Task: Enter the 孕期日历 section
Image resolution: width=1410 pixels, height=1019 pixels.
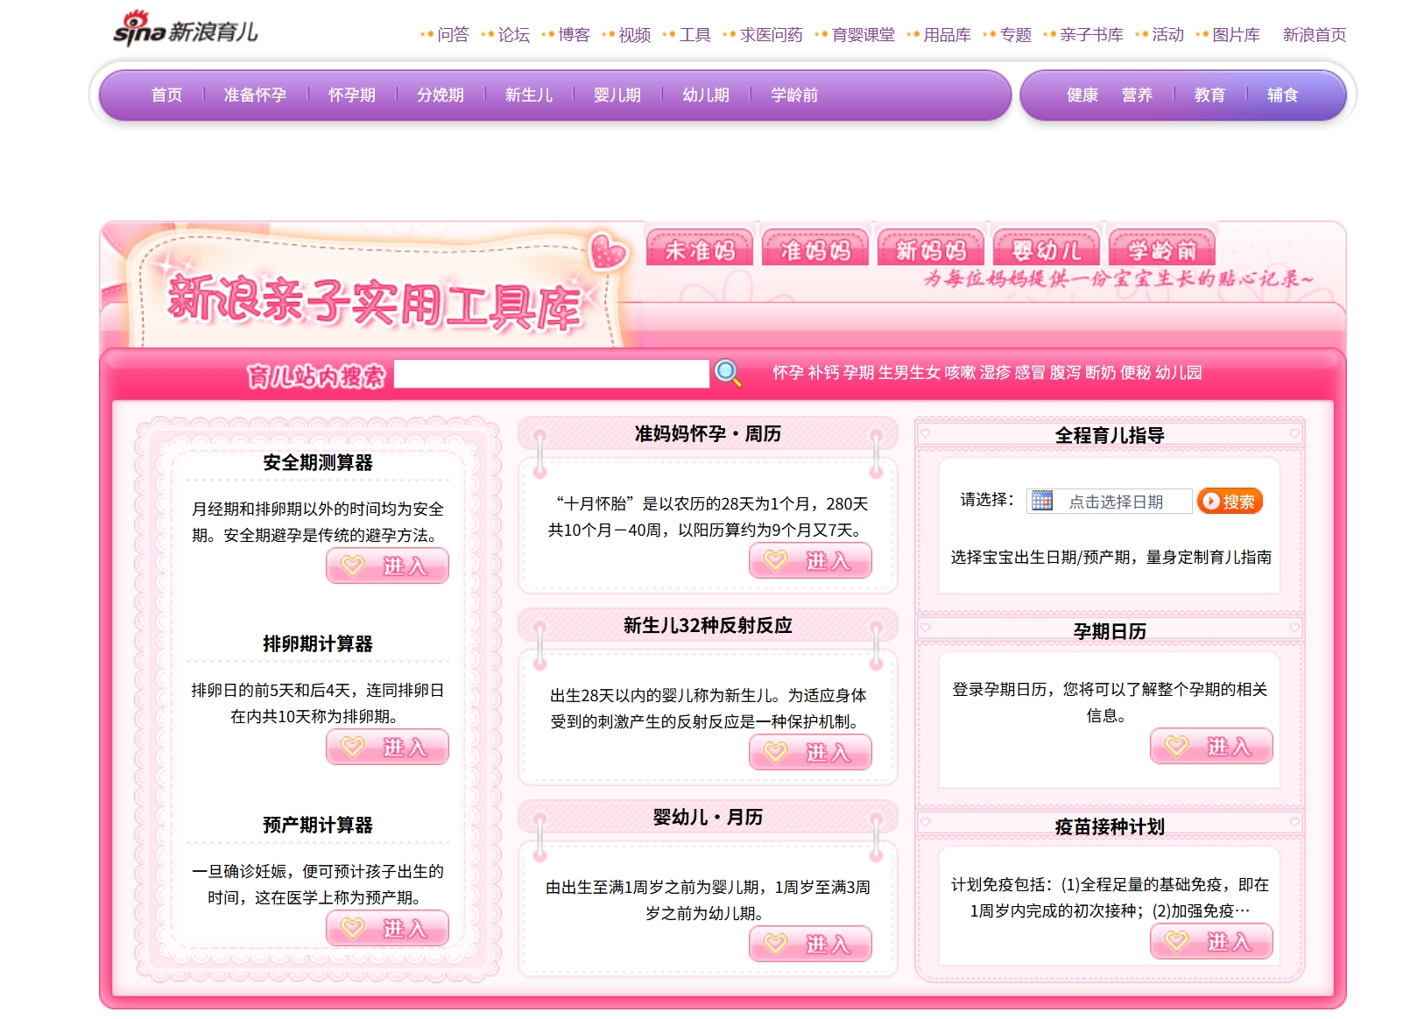Action: [1211, 746]
